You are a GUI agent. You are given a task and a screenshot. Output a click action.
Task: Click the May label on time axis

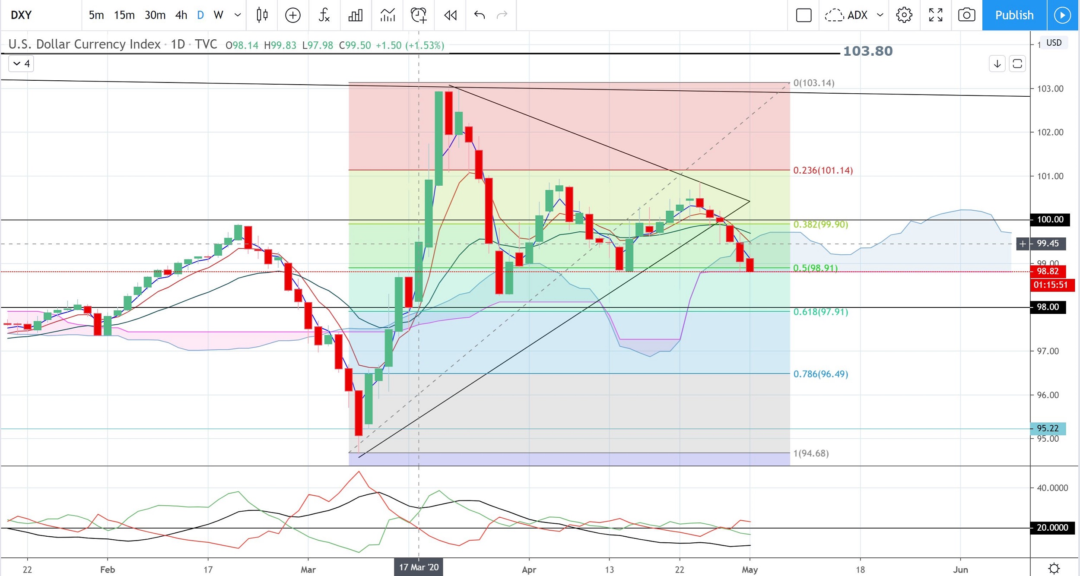point(750,570)
